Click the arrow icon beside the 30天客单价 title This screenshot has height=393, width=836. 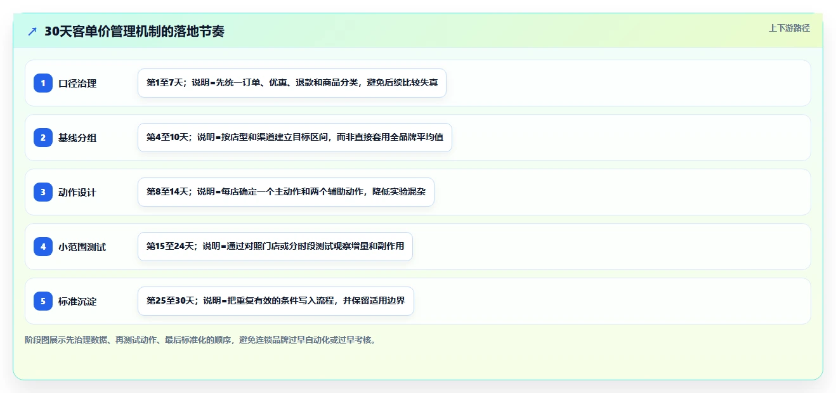pyautogui.click(x=32, y=31)
